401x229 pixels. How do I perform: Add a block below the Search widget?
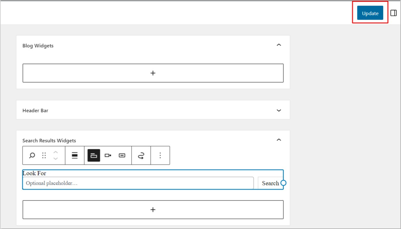tap(153, 210)
